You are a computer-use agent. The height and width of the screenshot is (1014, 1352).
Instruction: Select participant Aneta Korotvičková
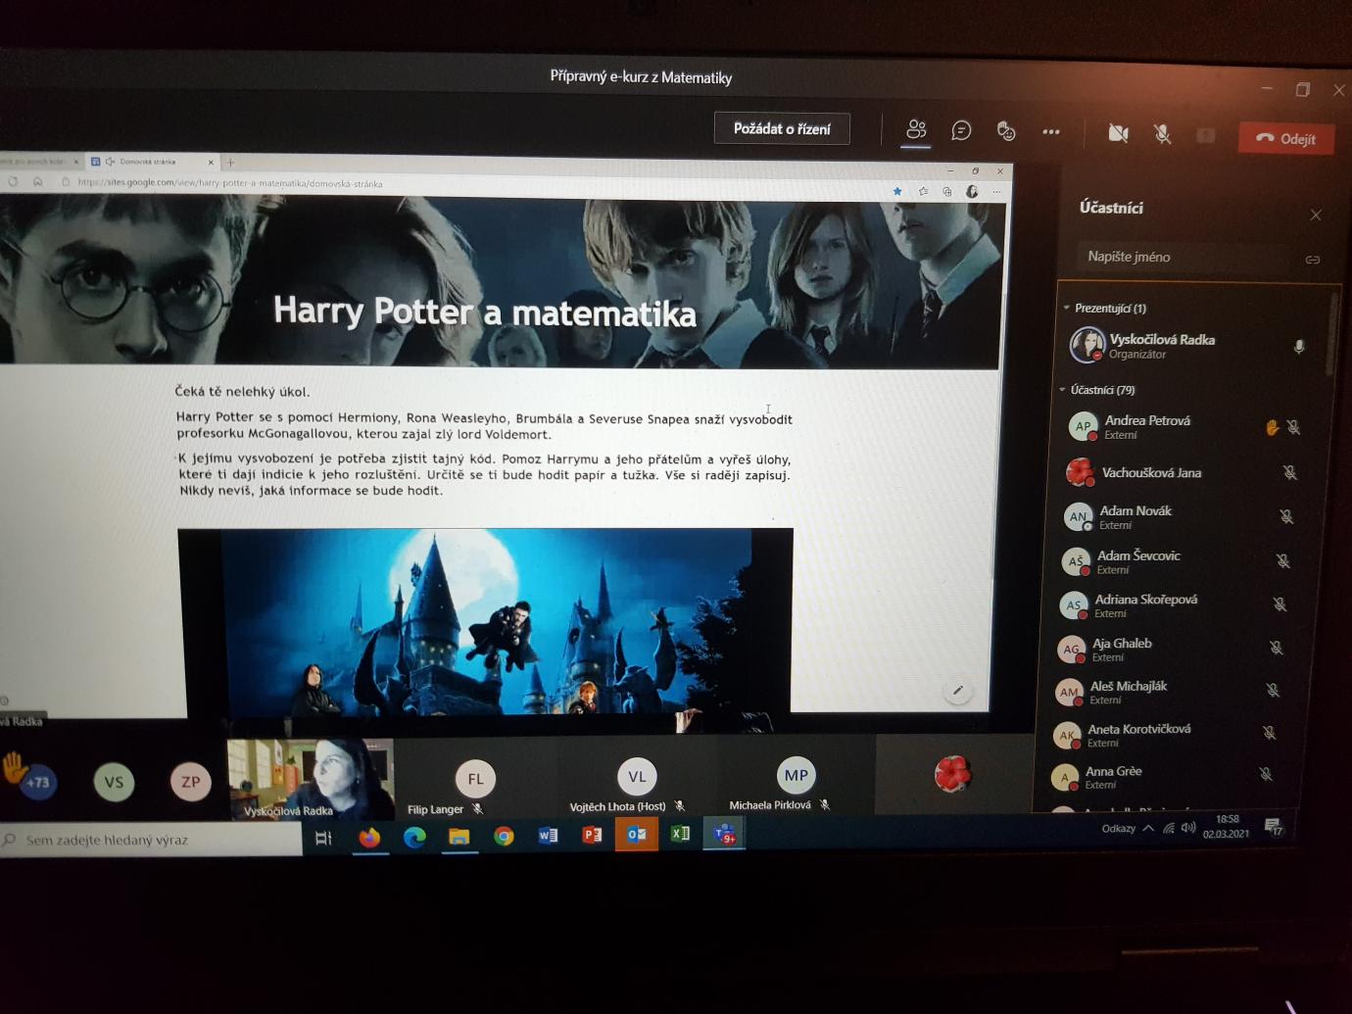point(1163,735)
